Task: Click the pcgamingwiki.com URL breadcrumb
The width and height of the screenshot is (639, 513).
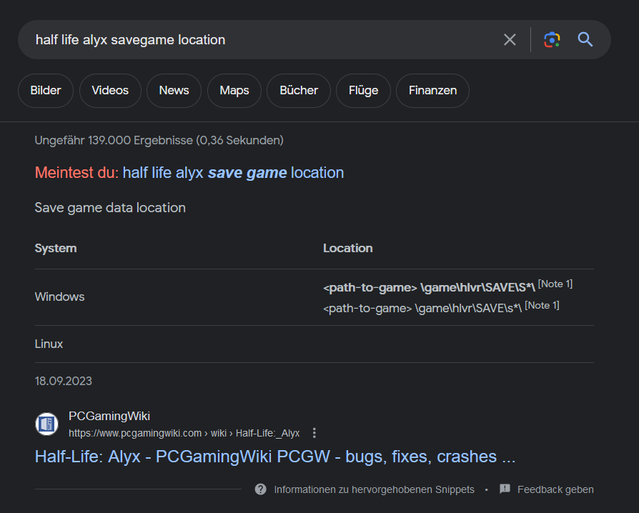Action: coord(184,433)
